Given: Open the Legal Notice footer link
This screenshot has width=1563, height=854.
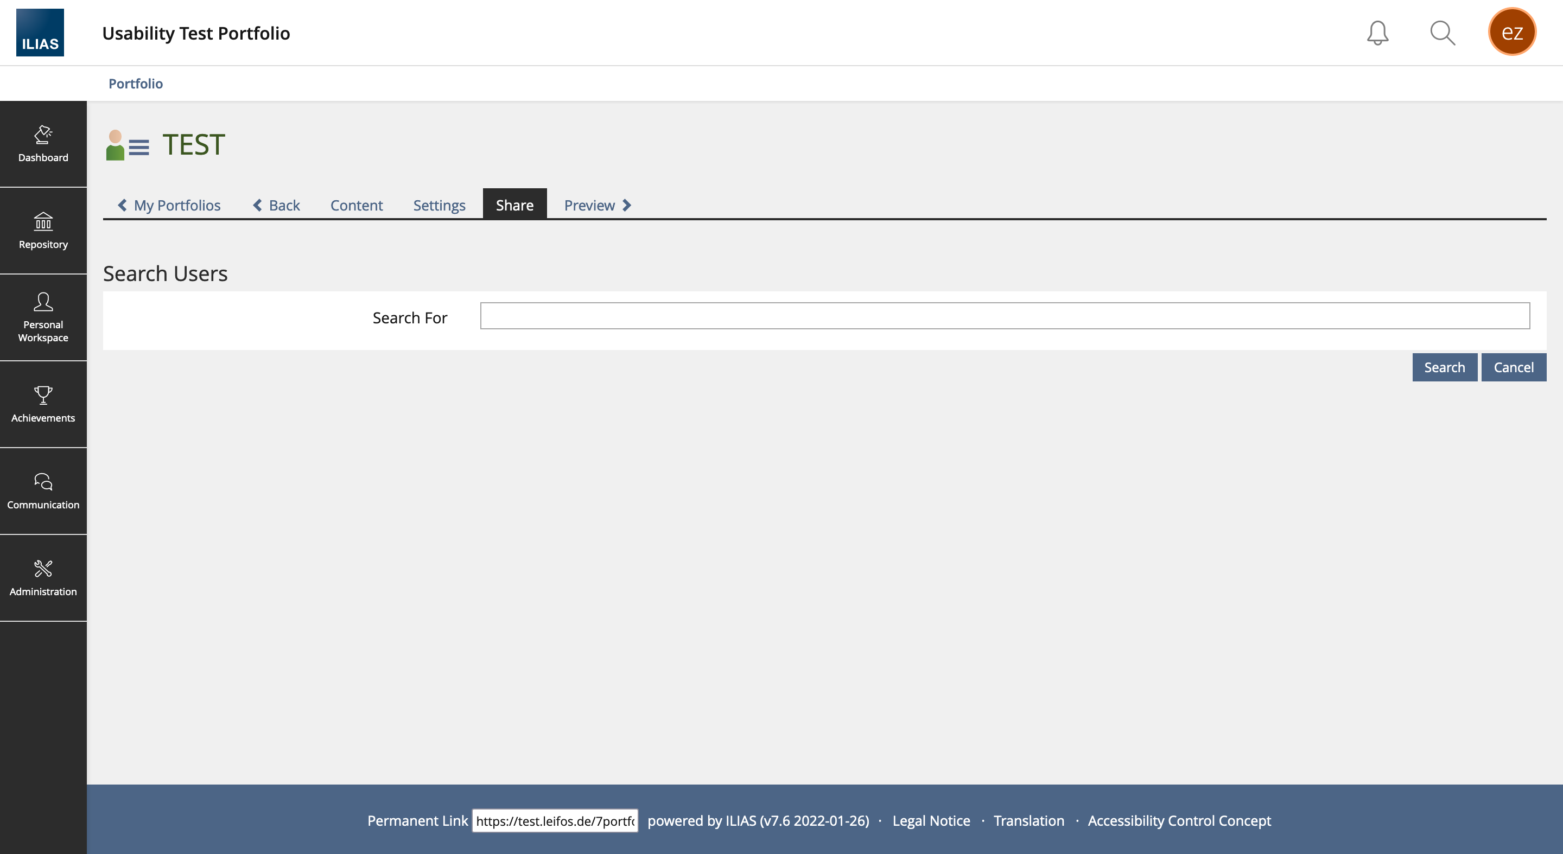Looking at the screenshot, I should tap(931, 821).
